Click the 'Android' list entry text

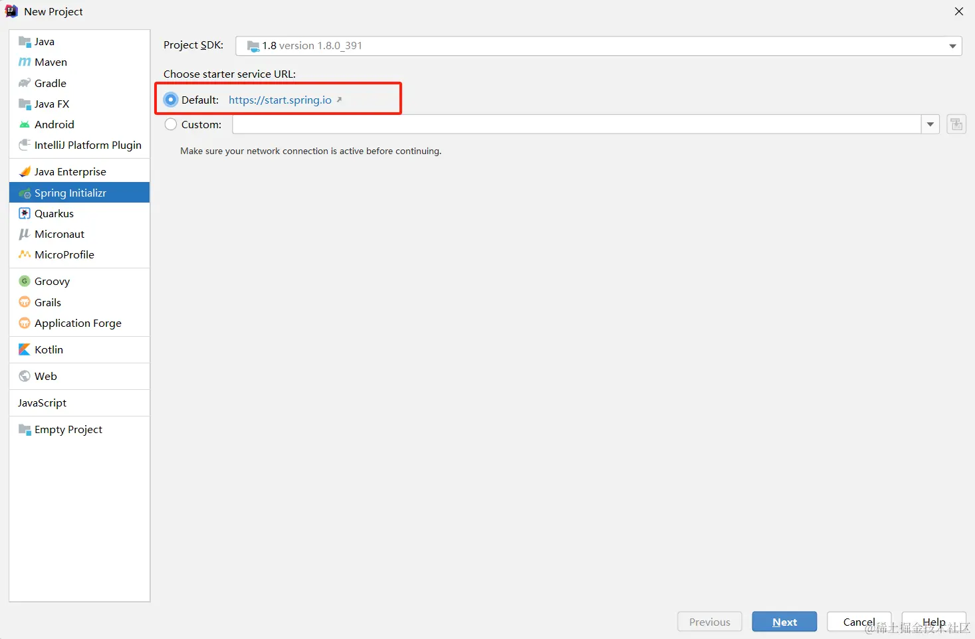(54, 124)
